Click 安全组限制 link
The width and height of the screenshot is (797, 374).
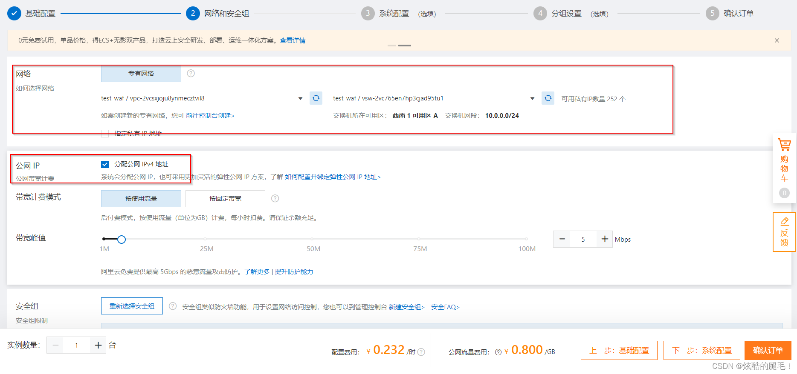click(x=32, y=321)
